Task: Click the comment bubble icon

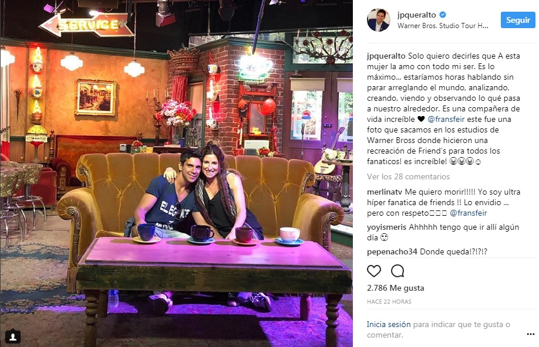Action: point(397,271)
